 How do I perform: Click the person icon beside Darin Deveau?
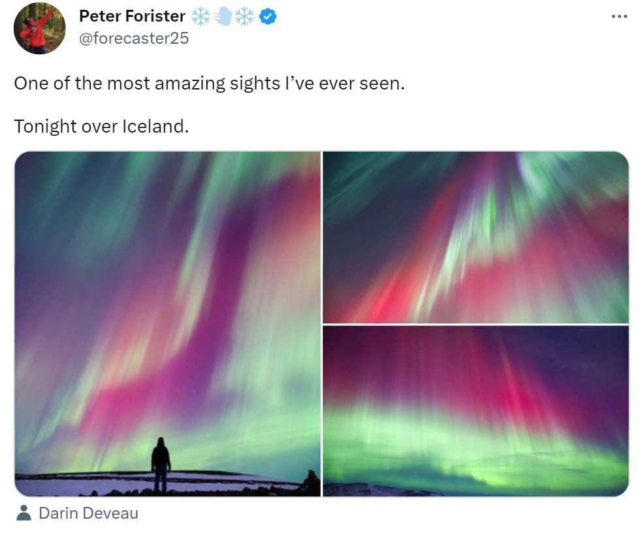24,513
